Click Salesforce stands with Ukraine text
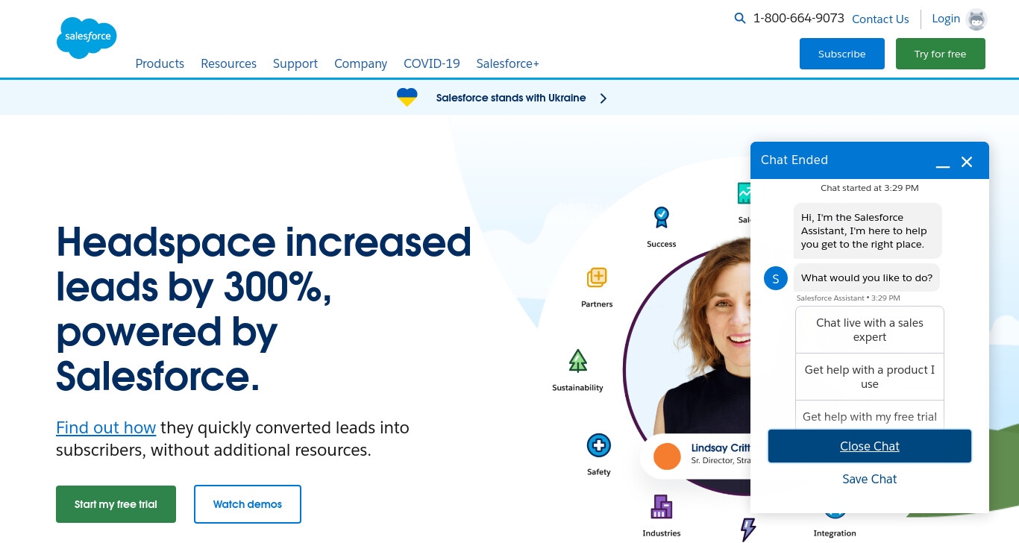 coord(511,98)
